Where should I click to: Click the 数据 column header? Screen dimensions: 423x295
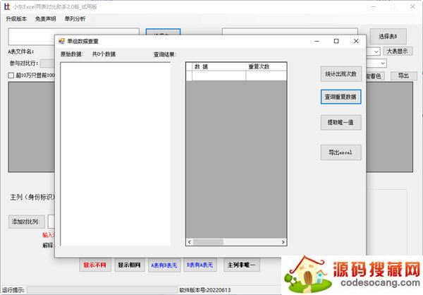(219, 66)
